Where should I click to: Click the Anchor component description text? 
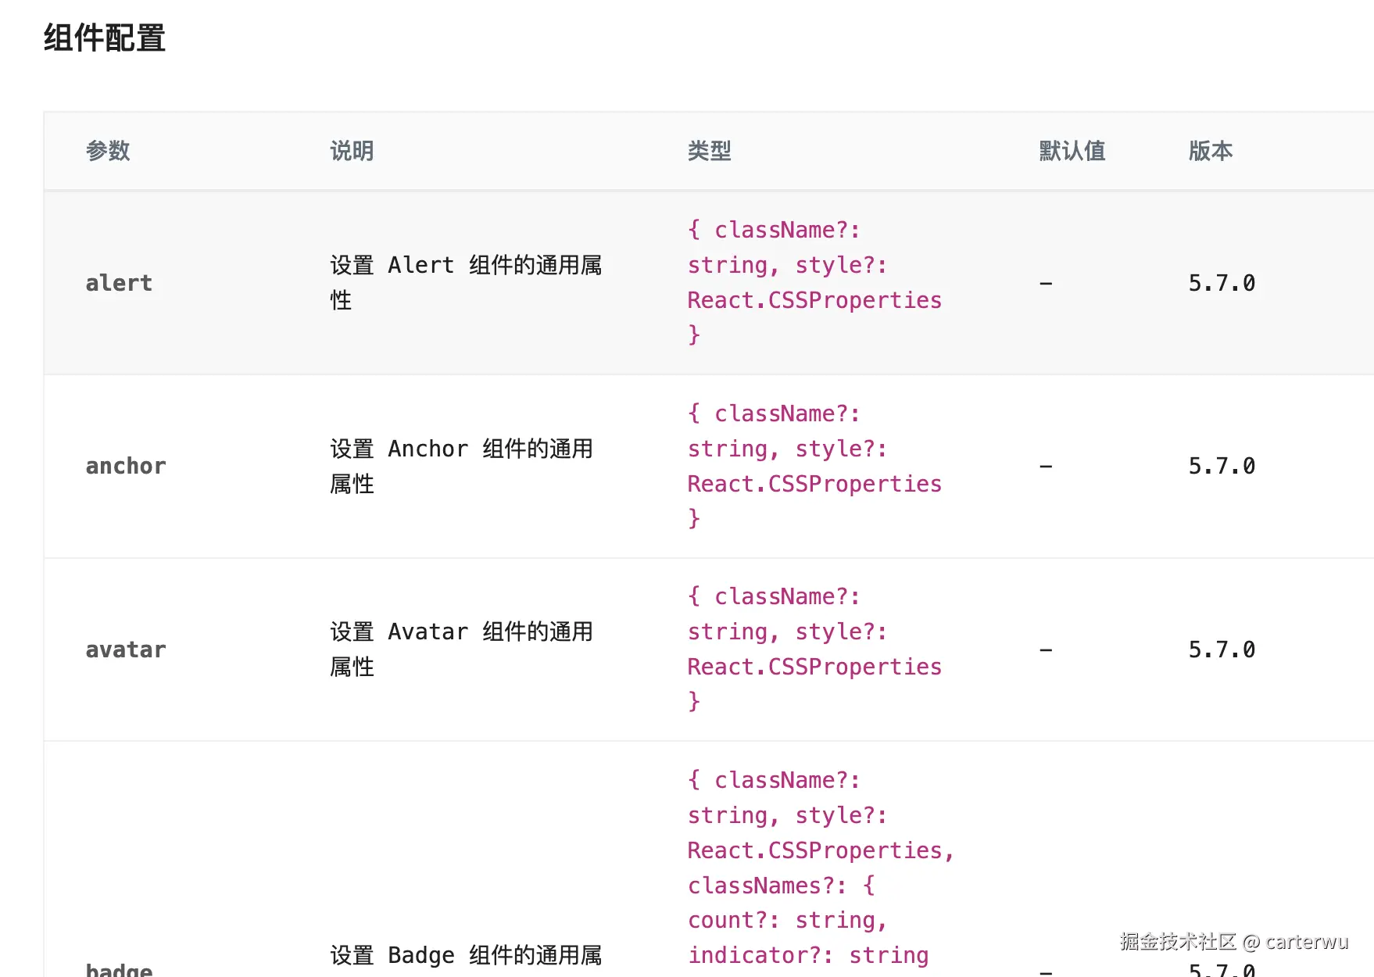coord(461,466)
